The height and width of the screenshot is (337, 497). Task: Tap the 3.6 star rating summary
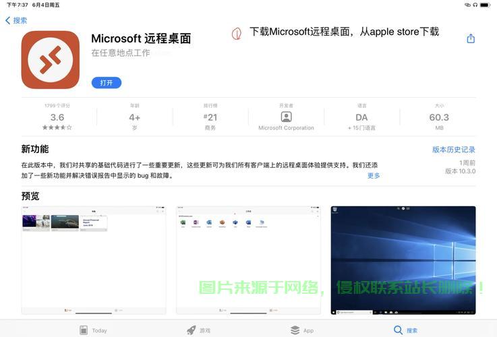click(x=57, y=117)
